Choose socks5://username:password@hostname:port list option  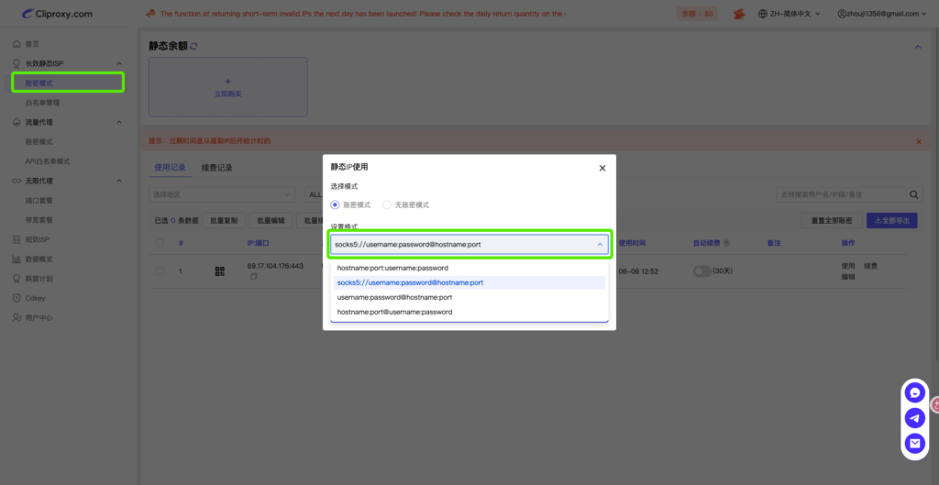point(469,282)
